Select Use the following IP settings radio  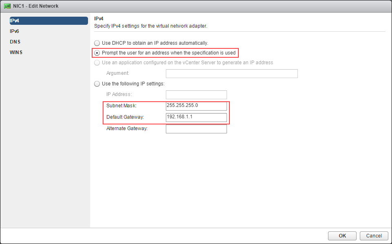click(x=97, y=84)
